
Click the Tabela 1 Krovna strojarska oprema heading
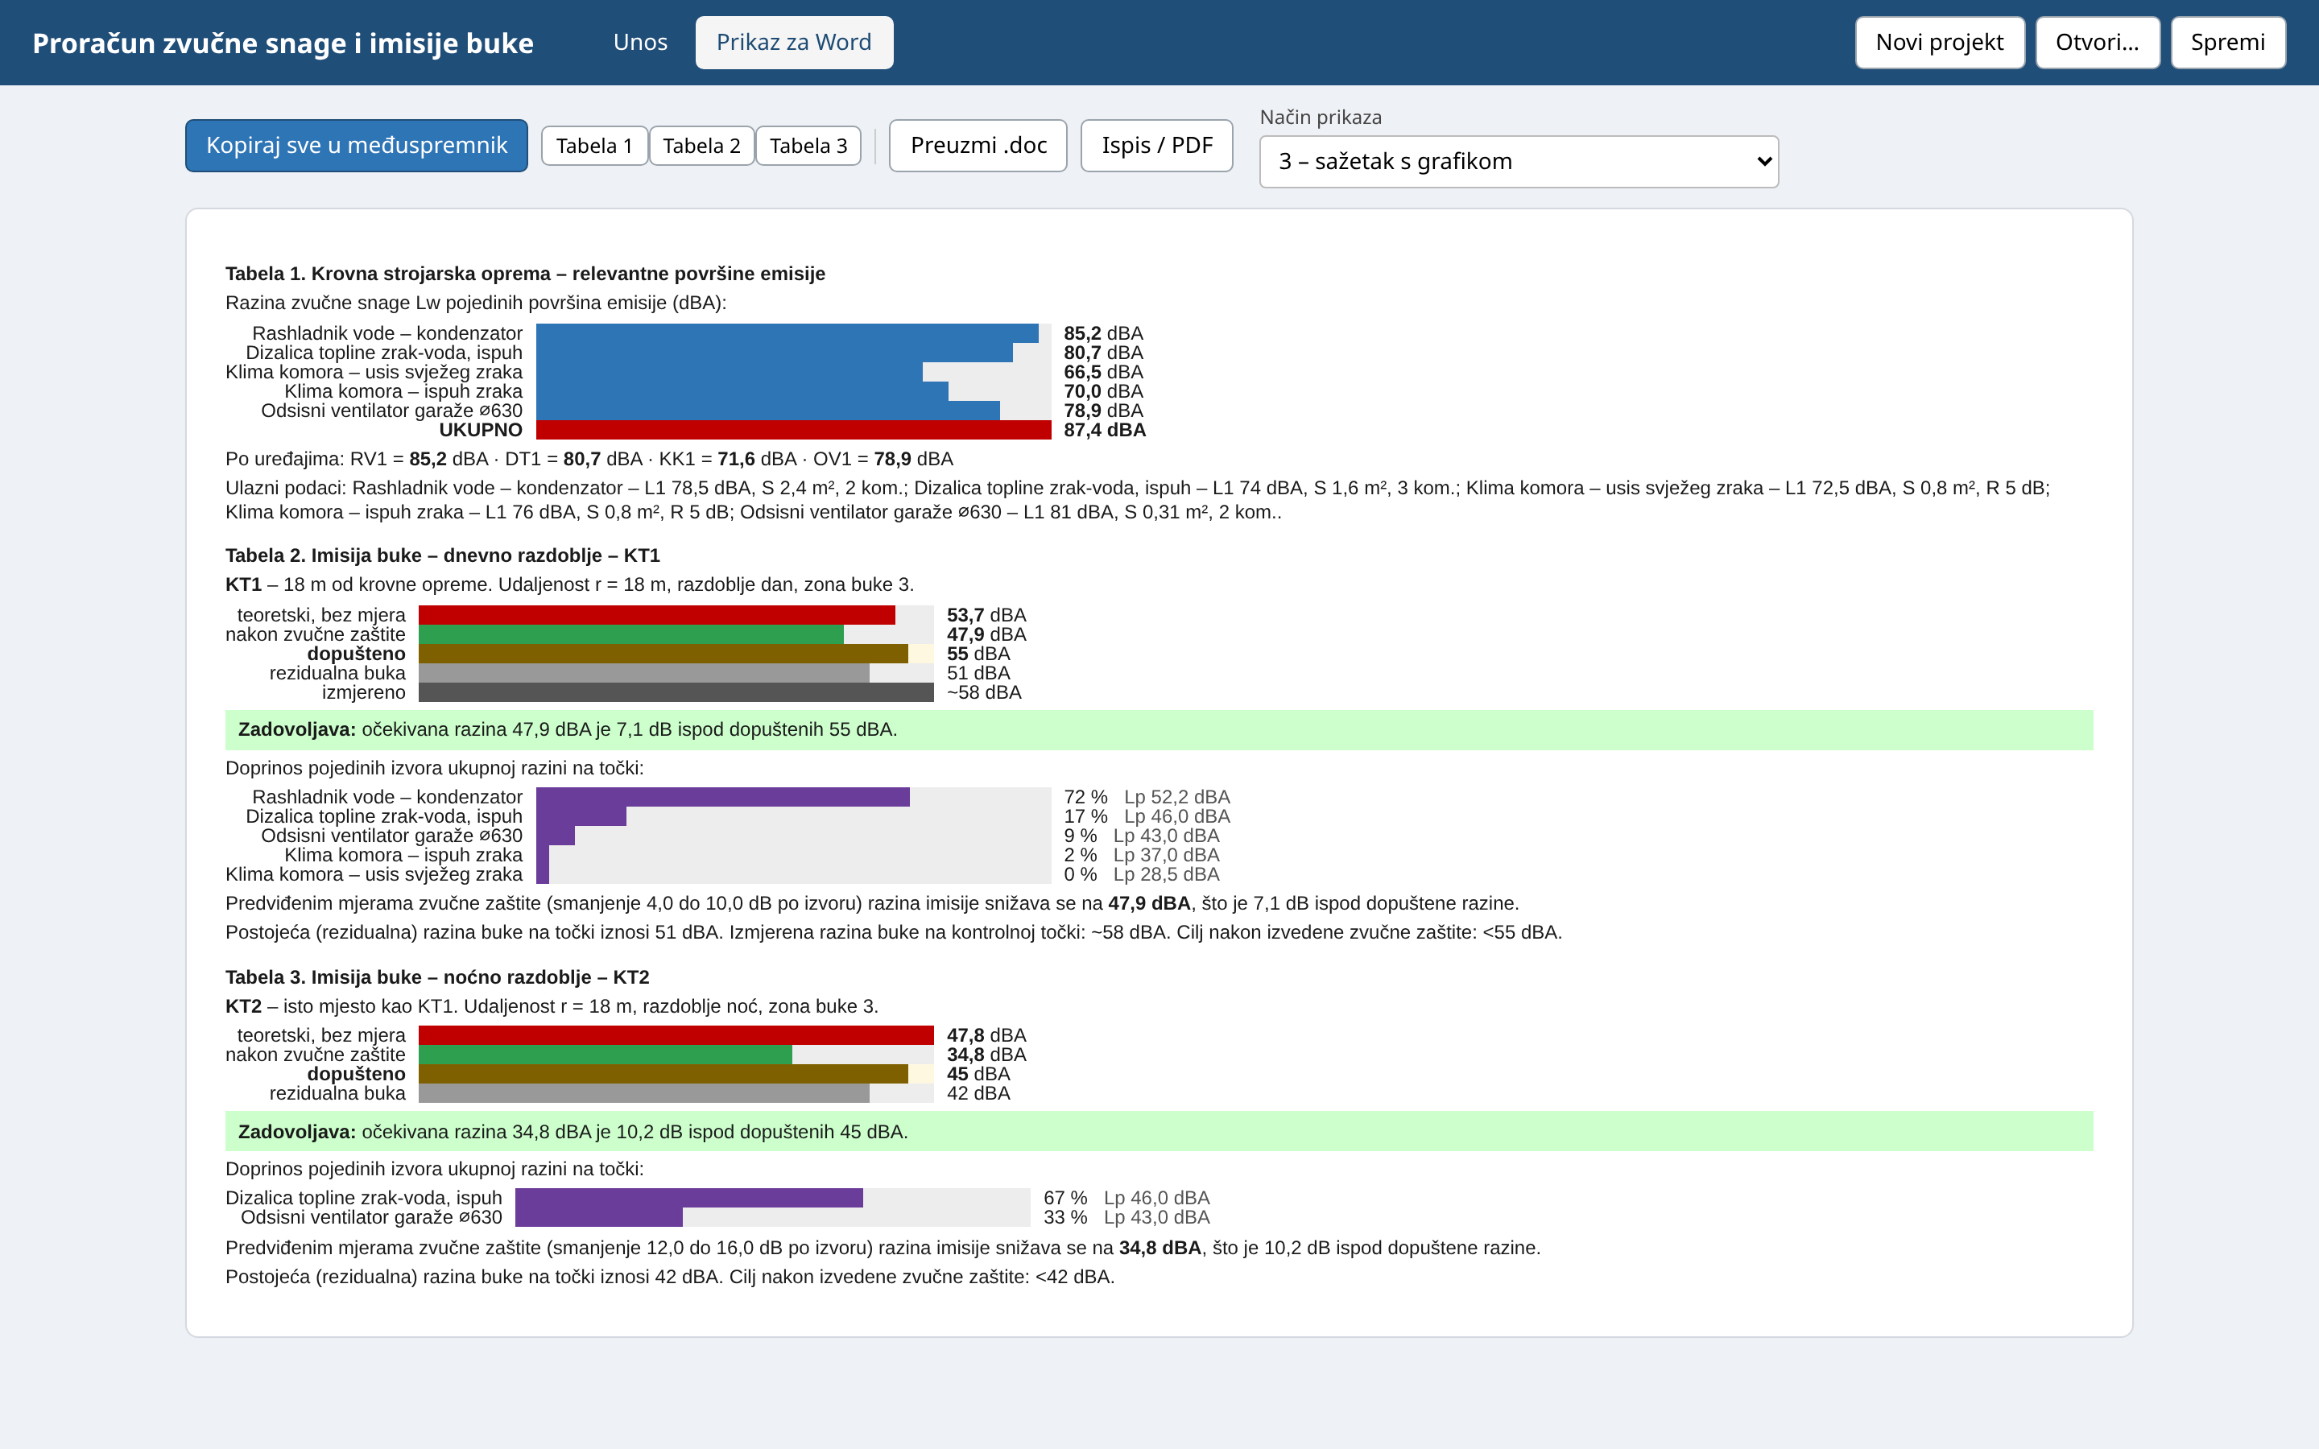coord(525,274)
